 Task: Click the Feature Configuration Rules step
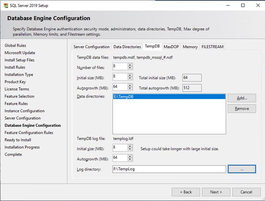click(29, 133)
